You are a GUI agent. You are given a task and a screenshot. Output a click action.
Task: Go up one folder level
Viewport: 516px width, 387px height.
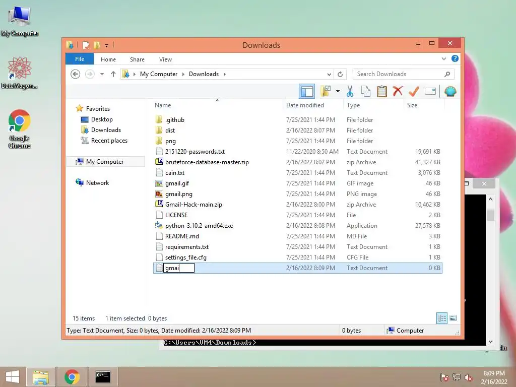tap(113, 74)
